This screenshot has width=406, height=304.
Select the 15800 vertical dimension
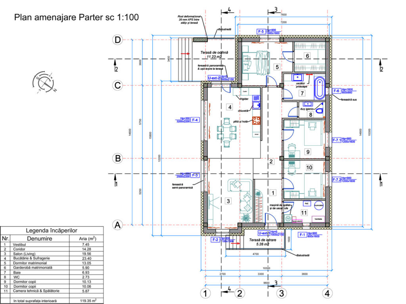click(150, 135)
